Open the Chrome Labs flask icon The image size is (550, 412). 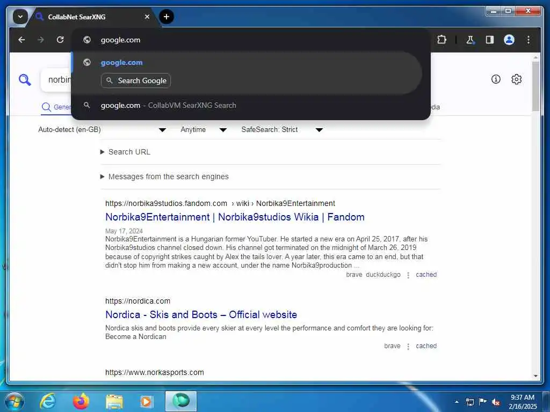click(470, 40)
